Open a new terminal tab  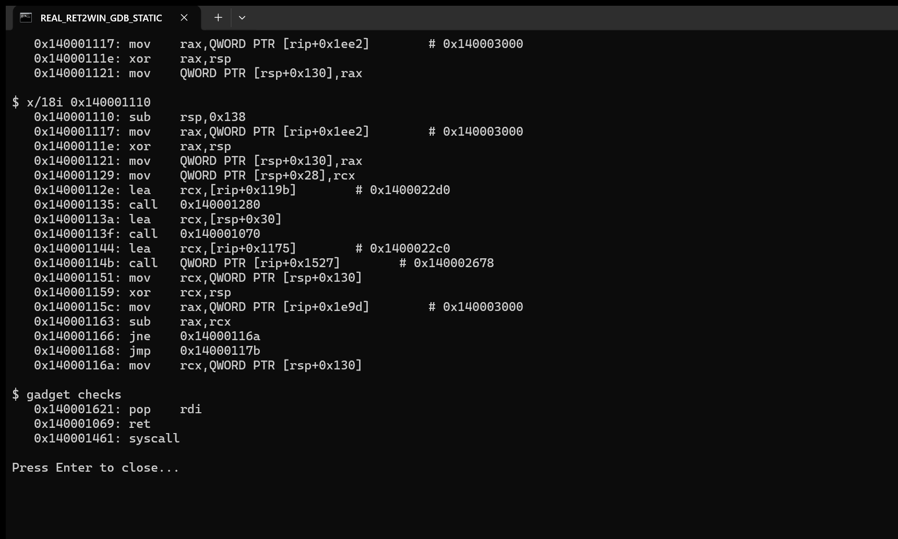tap(218, 18)
